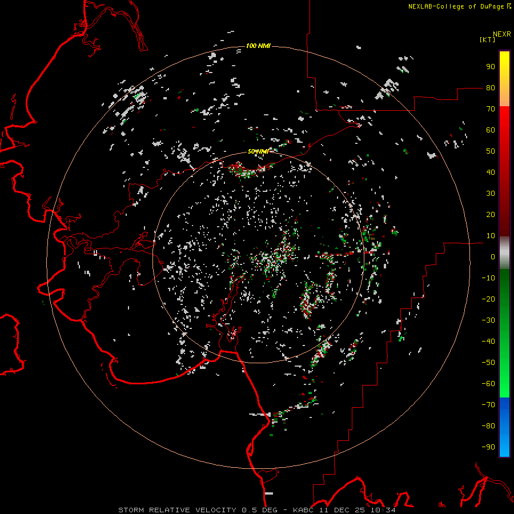Click the 'STORM RELATIVE VELOCITY 0.5 DEG' caption
This screenshot has width=514, height=514.
[198, 510]
